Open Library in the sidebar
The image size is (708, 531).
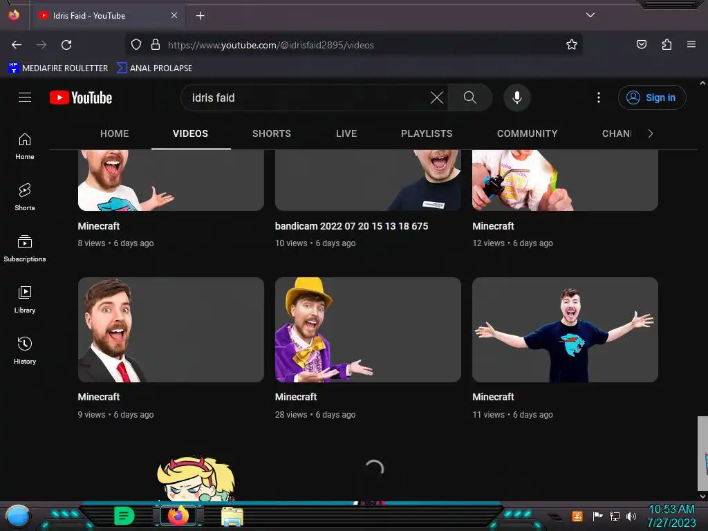(x=25, y=299)
